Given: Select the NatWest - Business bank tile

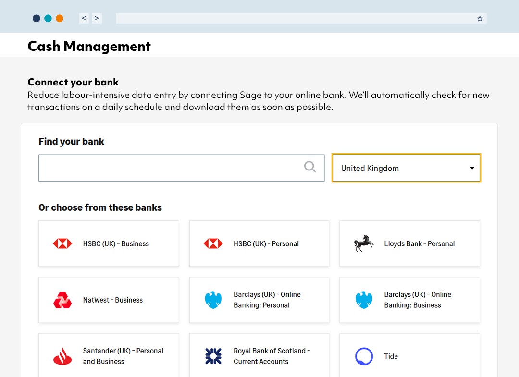Looking at the screenshot, I should (x=108, y=300).
